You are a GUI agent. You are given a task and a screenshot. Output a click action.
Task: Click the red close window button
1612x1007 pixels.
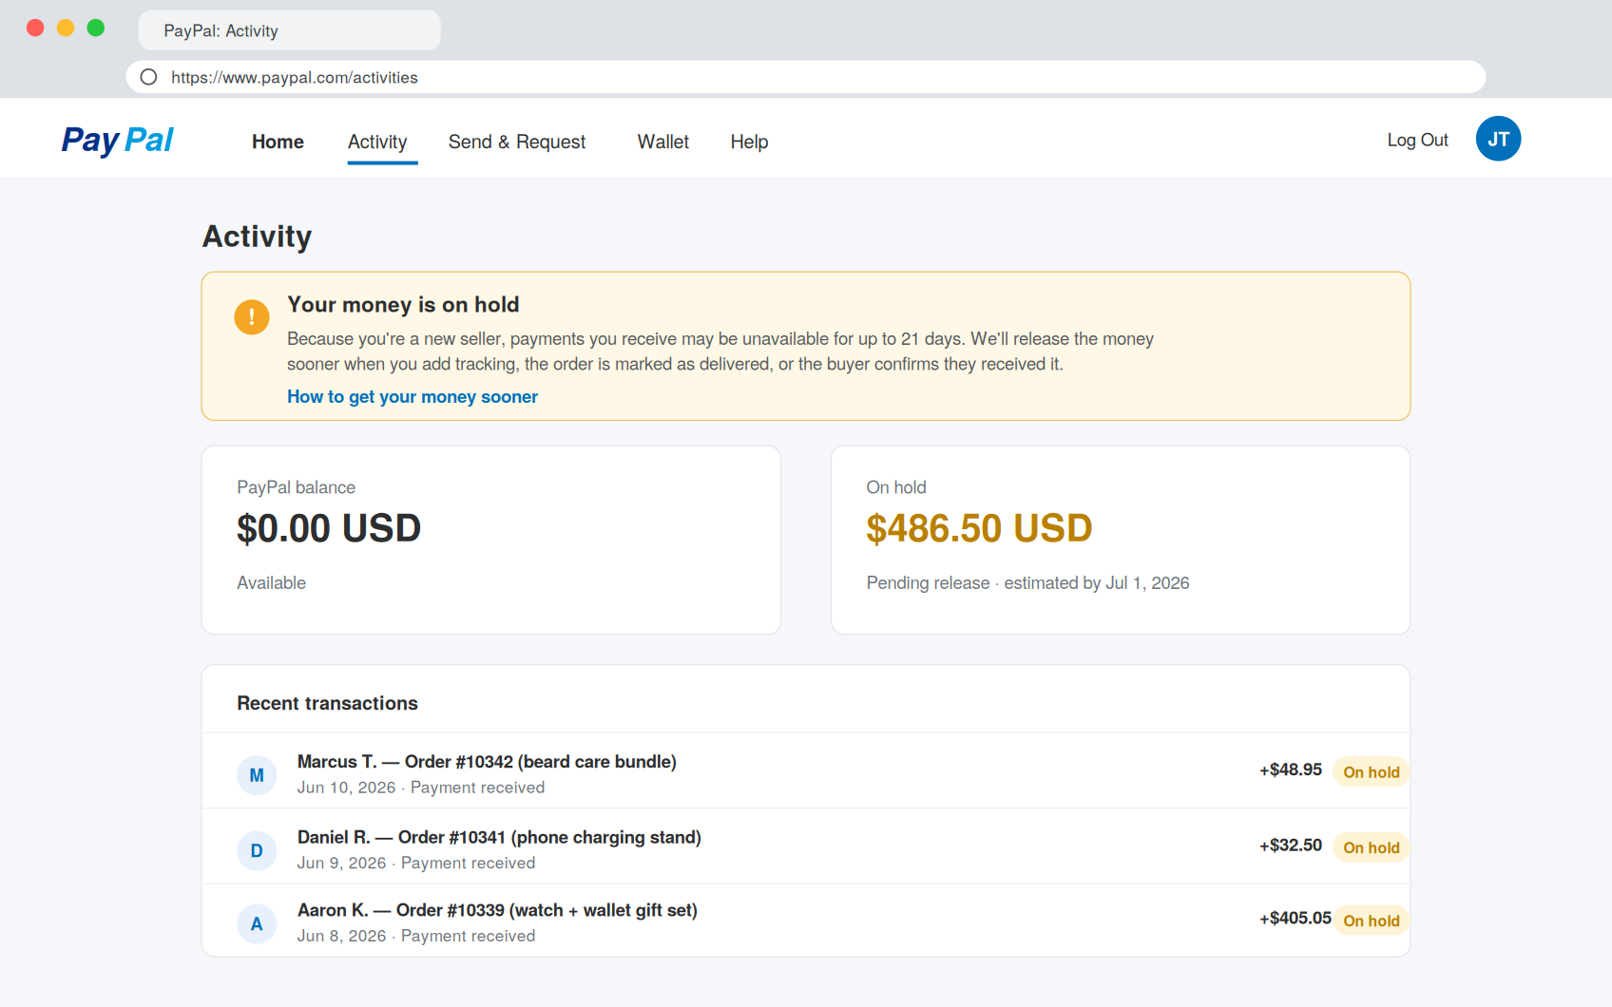click(35, 28)
